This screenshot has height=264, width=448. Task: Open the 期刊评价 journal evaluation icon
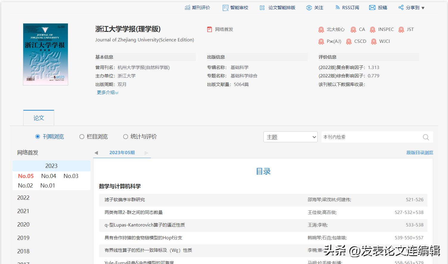pyautogui.click(x=187, y=8)
